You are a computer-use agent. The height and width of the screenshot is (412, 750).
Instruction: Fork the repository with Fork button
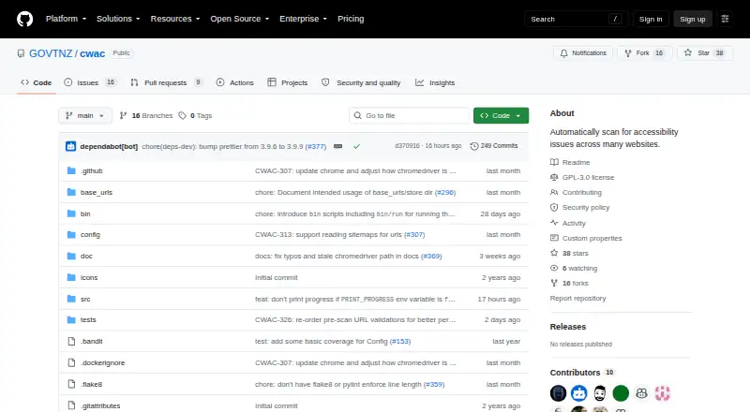(644, 53)
